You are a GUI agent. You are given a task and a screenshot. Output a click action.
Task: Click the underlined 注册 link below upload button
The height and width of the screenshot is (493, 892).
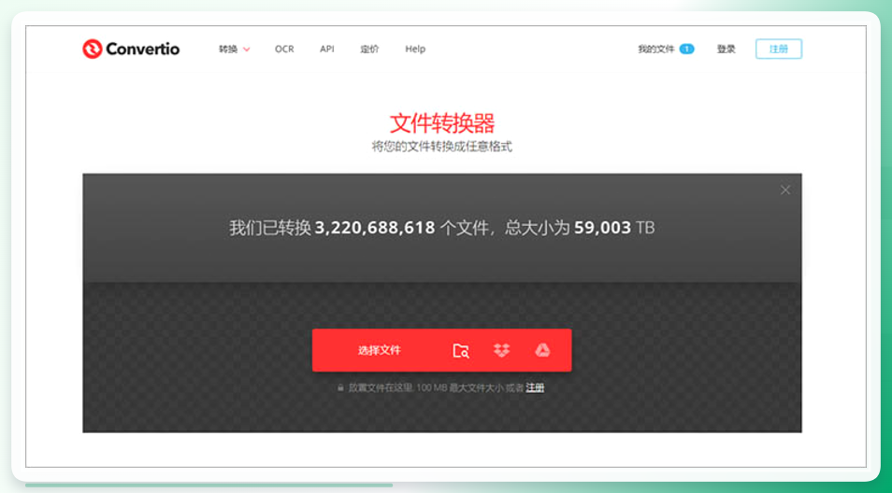click(535, 387)
